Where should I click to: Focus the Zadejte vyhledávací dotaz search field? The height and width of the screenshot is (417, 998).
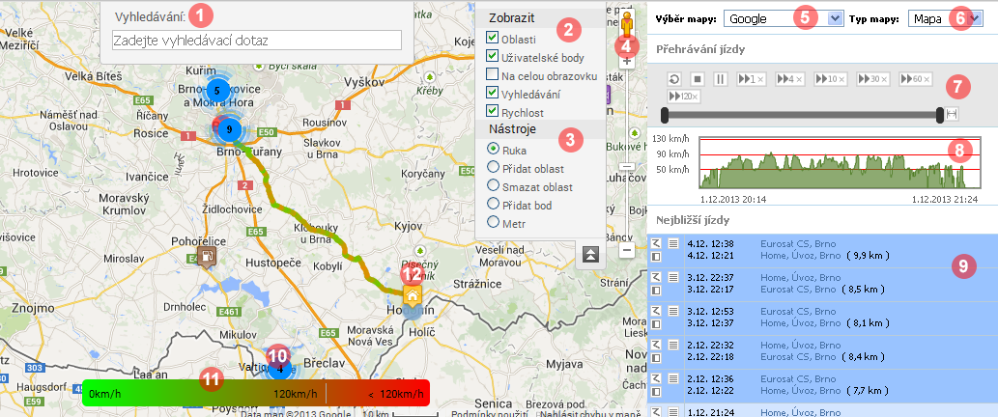(256, 40)
